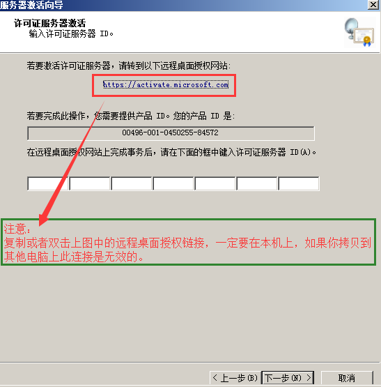Viewport: 381px width, 387px height.
Task: Focus the seventh license server ID box
Action: tap(299, 183)
